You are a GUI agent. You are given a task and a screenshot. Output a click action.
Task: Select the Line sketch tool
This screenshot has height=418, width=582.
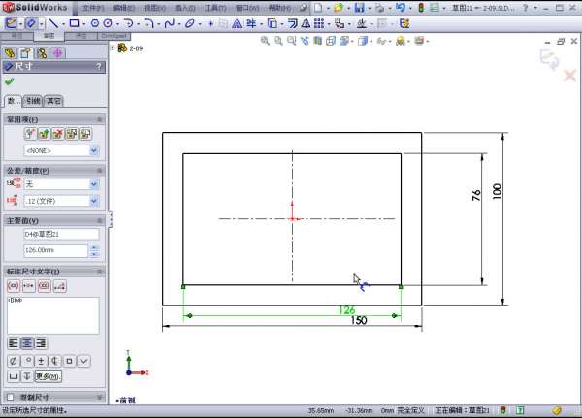[53, 22]
